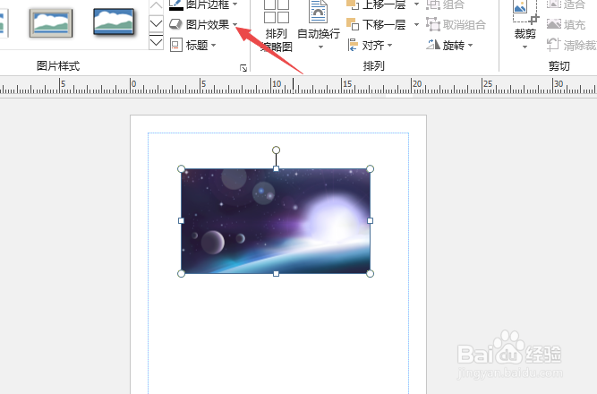
Task: Click the 填充 fill picture icon
Action: [554, 24]
